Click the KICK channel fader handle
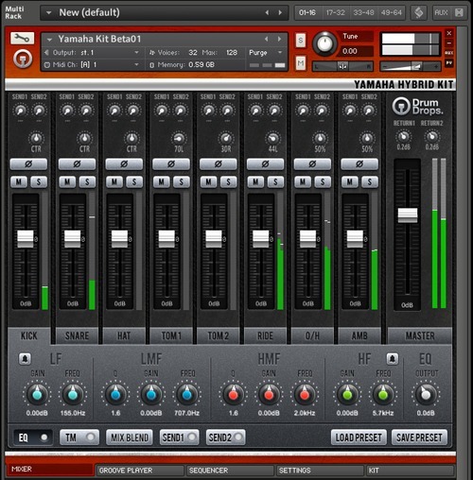 pos(26,239)
